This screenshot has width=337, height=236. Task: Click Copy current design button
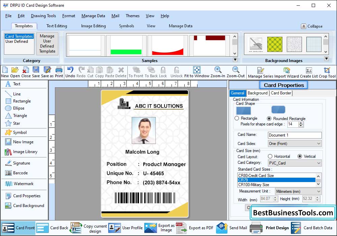coord(88,228)
